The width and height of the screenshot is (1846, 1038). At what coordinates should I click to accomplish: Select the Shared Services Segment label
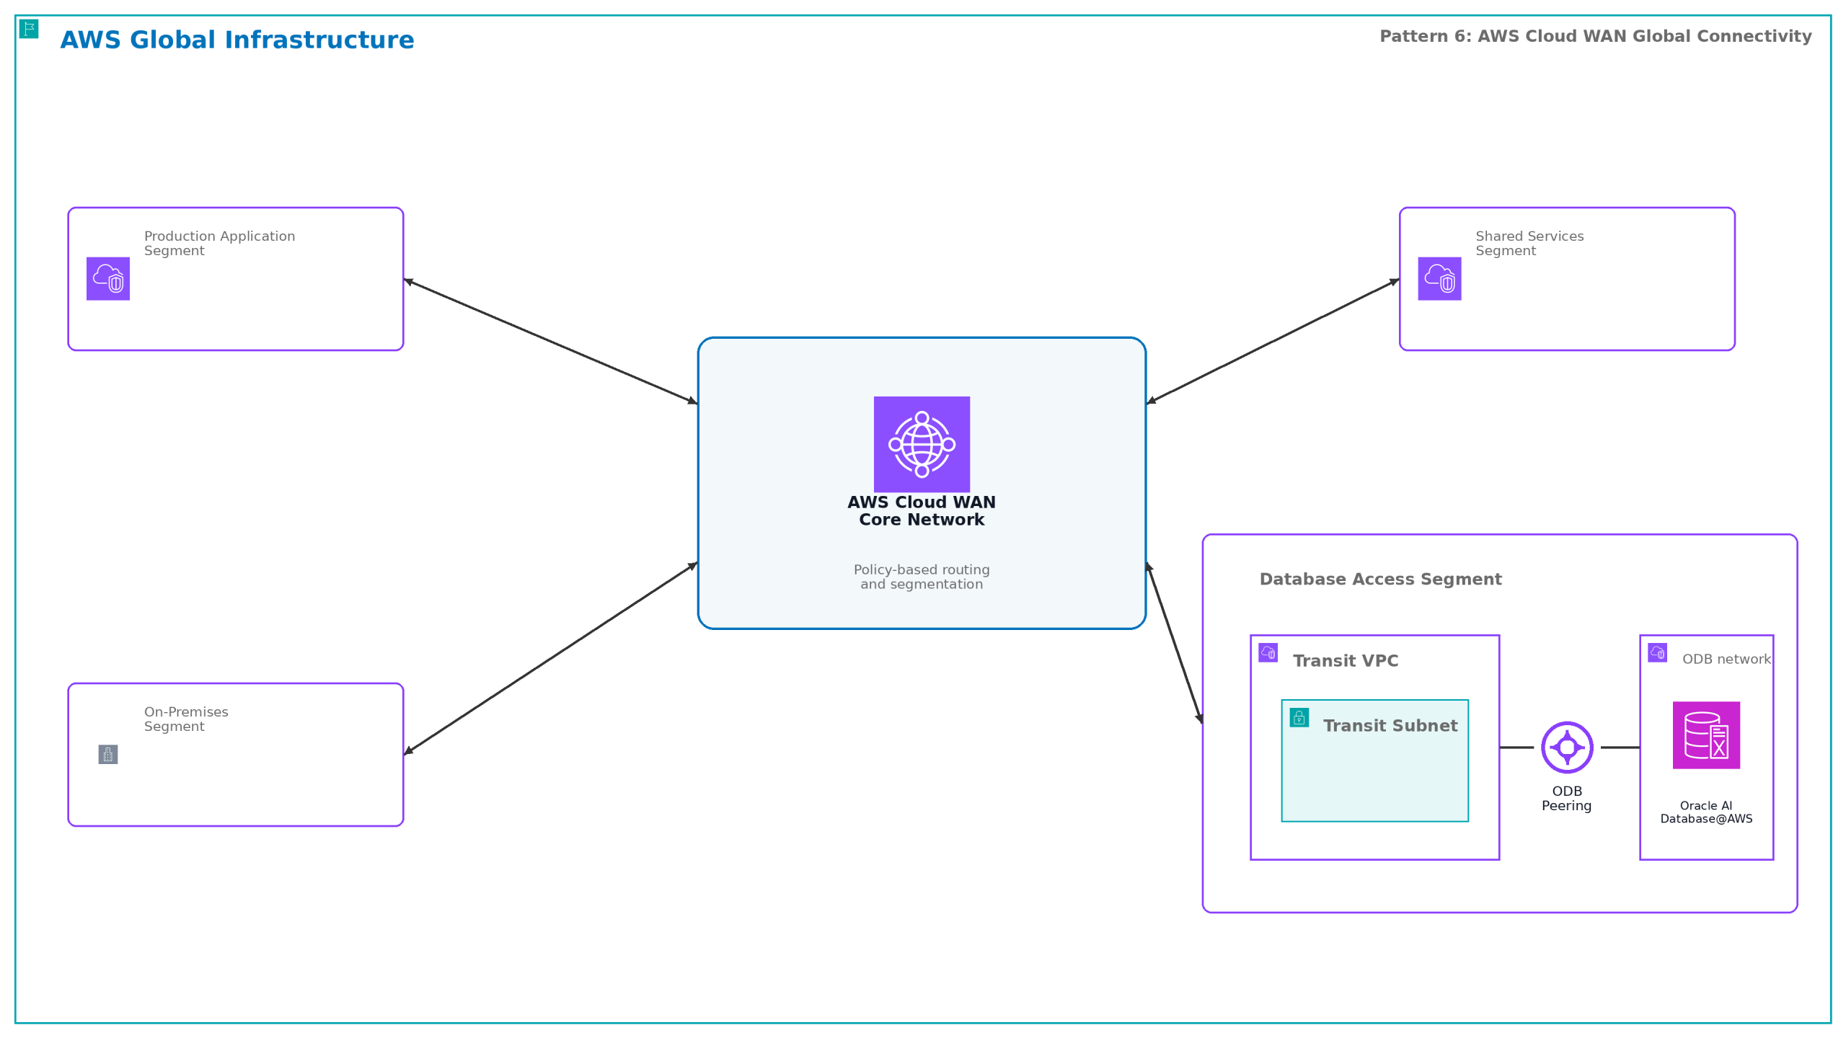pyautogui.click(x=1529, y=244)
